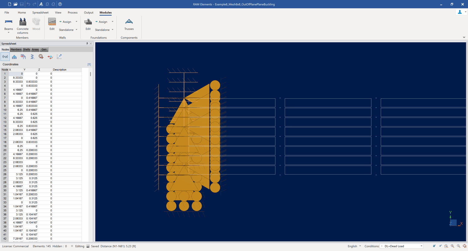Viewport: 468px width, 251px height.
Task: Select node 42 X value 7.29167
Action: coord(16,239)
